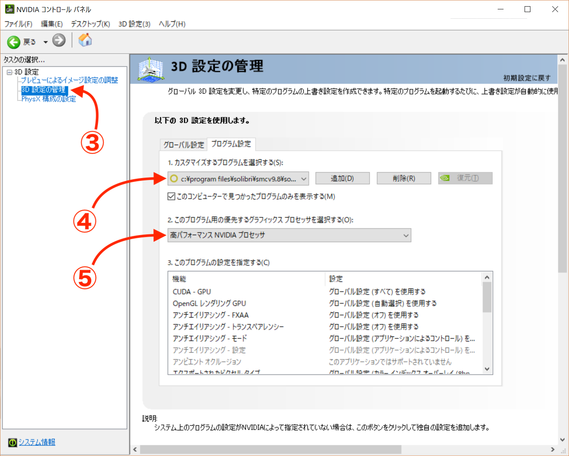Open the 高パフォーマンス NVIDIA プロセッサ dropdown
The height and width of the screenshot is (456, 569).
(x=289, y=235)
